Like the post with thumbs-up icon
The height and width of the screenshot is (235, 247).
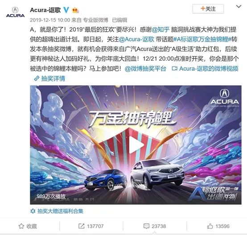pos(210,227)
